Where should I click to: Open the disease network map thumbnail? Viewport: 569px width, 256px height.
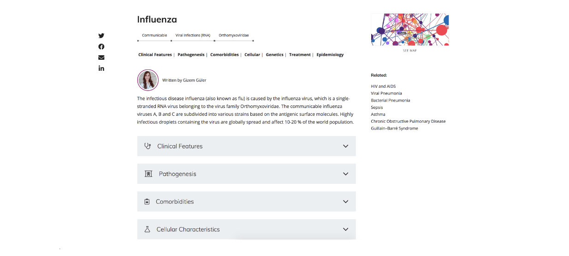pos(410,30)
